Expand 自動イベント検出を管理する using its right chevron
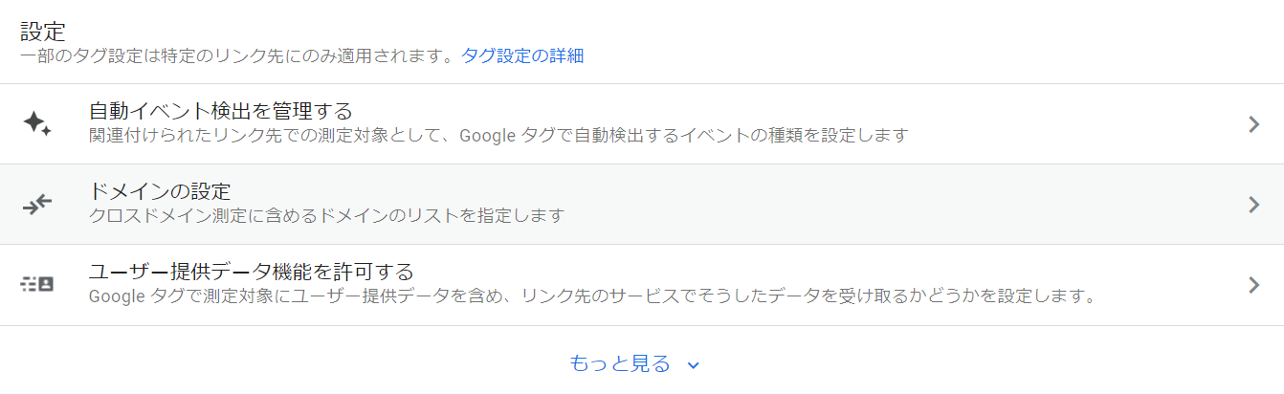Screen dimensions: 1284x394 [1254, 123]
